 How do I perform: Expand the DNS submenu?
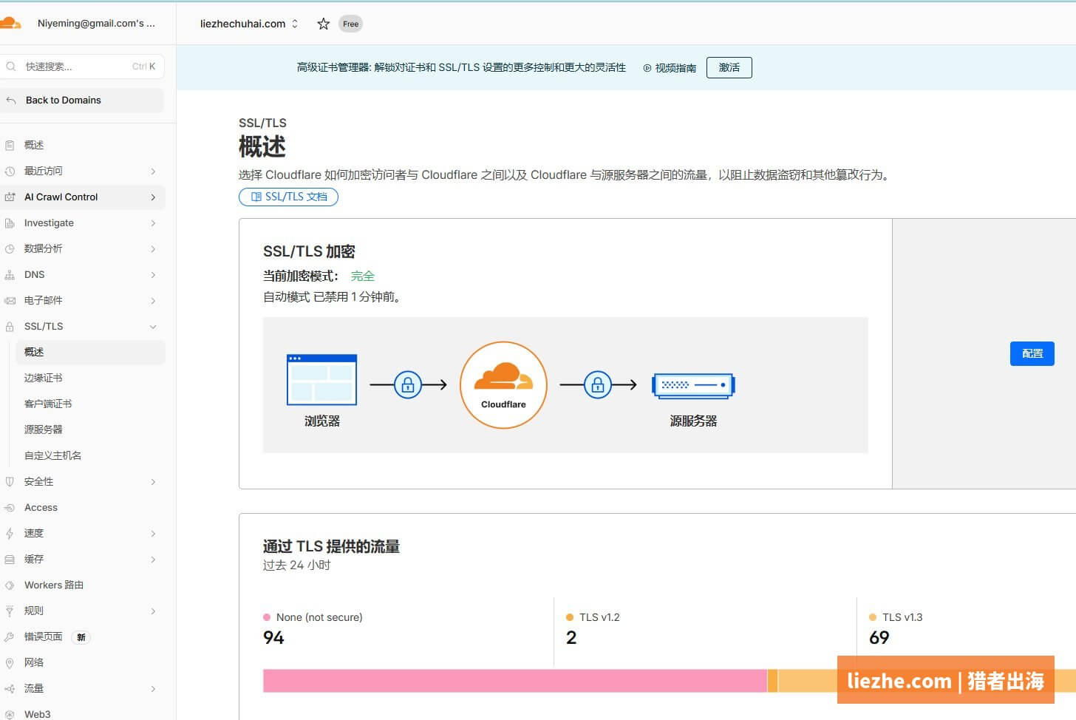click(x=153, y=274)
